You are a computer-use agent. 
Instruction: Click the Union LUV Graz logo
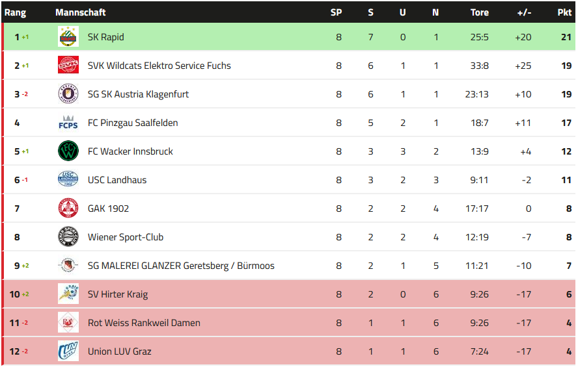coord(68,351)
